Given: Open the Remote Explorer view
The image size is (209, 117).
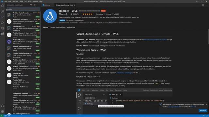Looking at the screenshot, I should click(2, 28).
